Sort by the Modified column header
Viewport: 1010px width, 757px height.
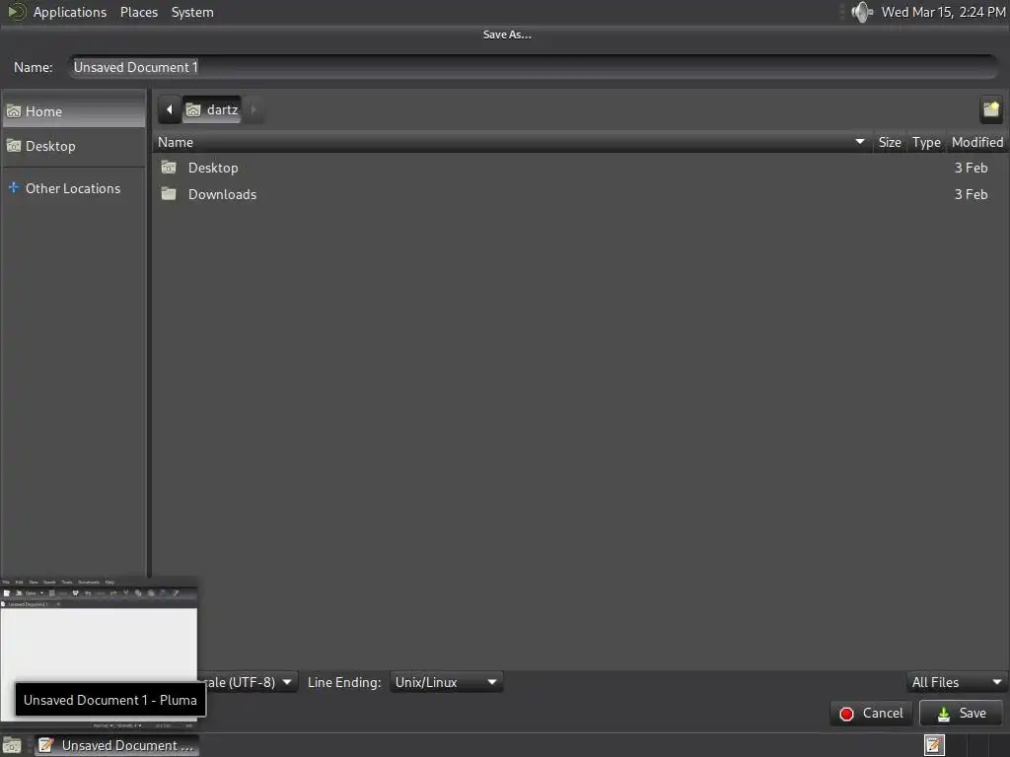[x=977, y=142]
